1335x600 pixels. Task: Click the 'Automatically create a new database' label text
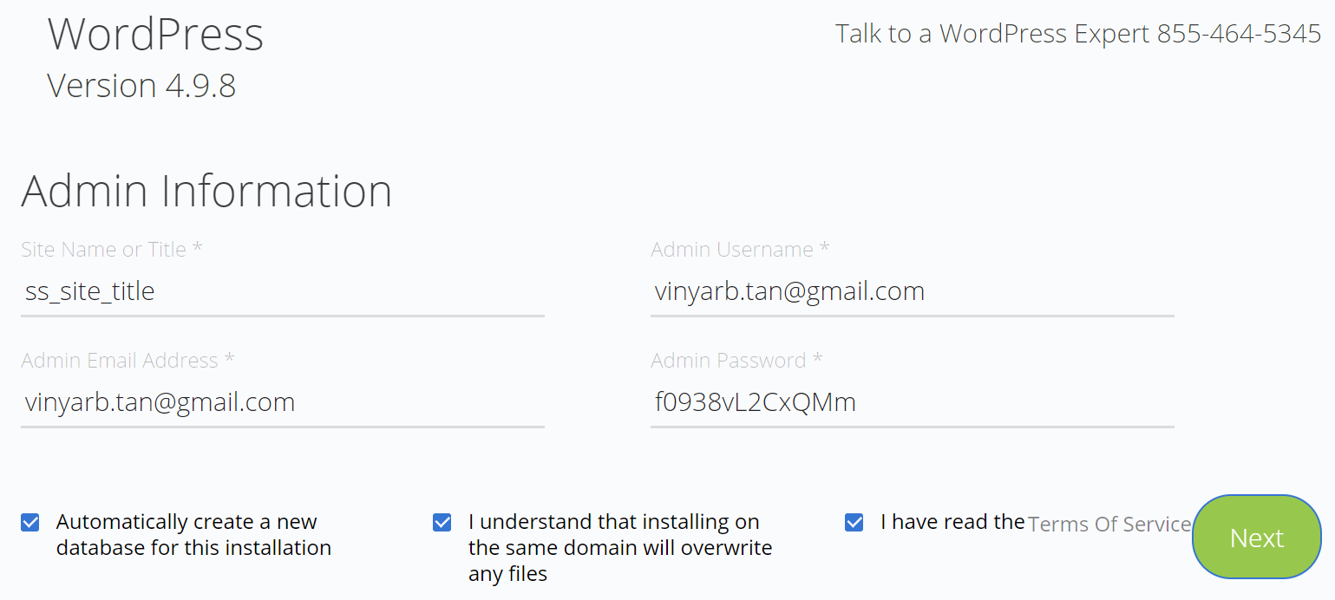tap(193, 535)
